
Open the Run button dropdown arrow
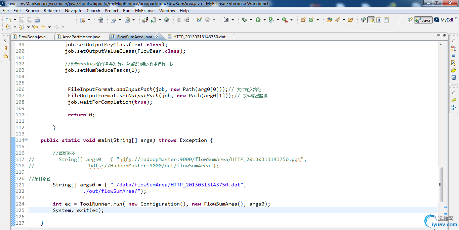point(264,20)
